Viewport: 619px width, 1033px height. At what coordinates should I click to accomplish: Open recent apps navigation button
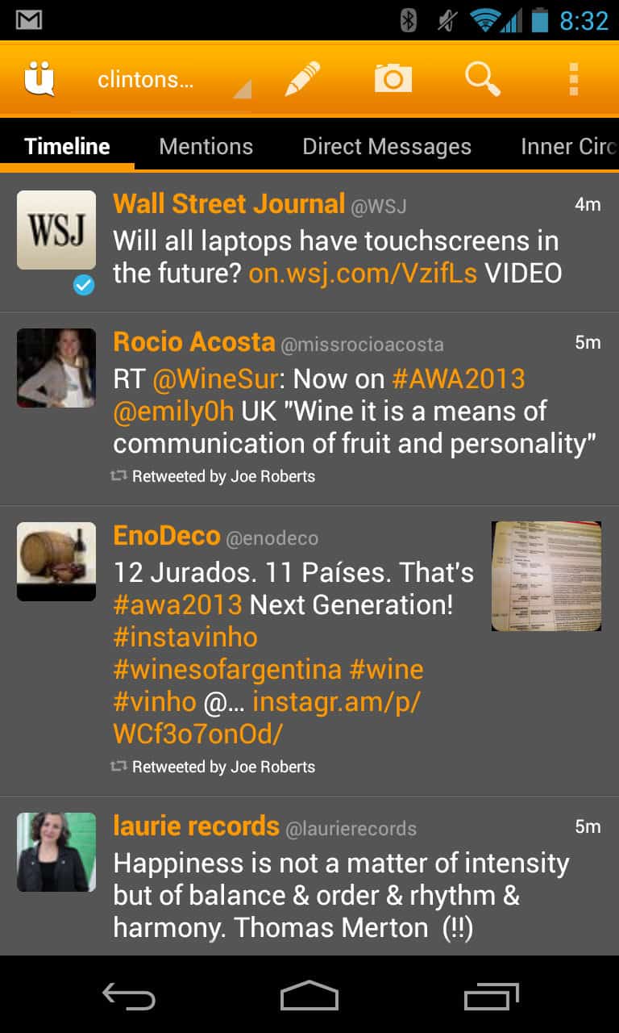coord(492,997)
